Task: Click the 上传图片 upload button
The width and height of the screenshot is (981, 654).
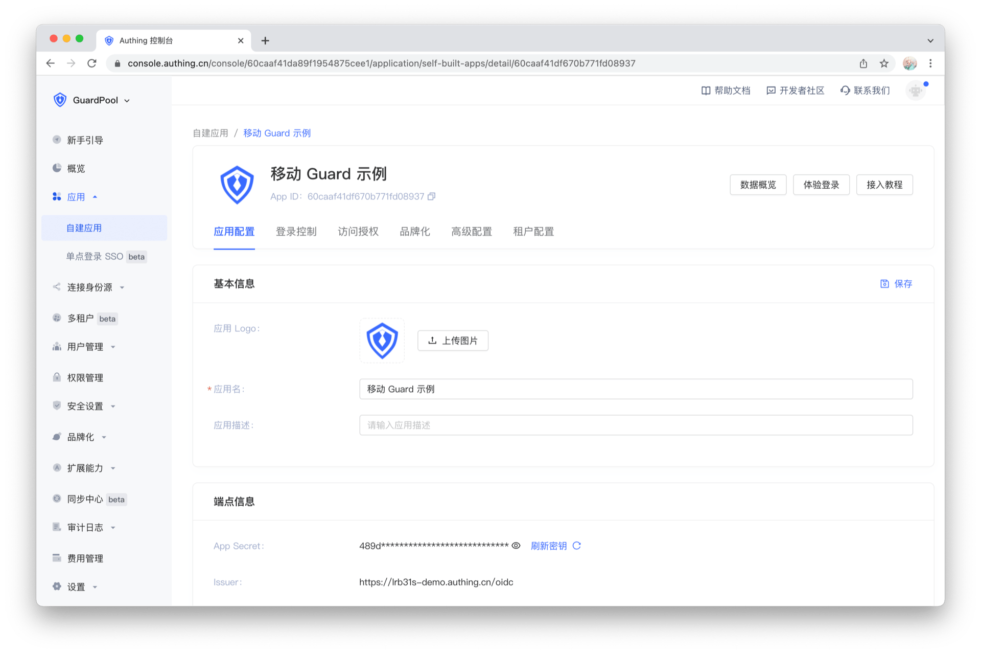Action: tap(453, 341)
